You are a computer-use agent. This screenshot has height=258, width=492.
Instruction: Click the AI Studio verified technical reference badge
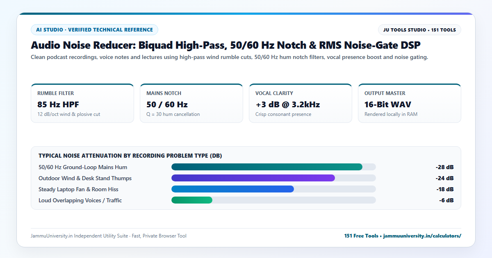pos(94,30)
